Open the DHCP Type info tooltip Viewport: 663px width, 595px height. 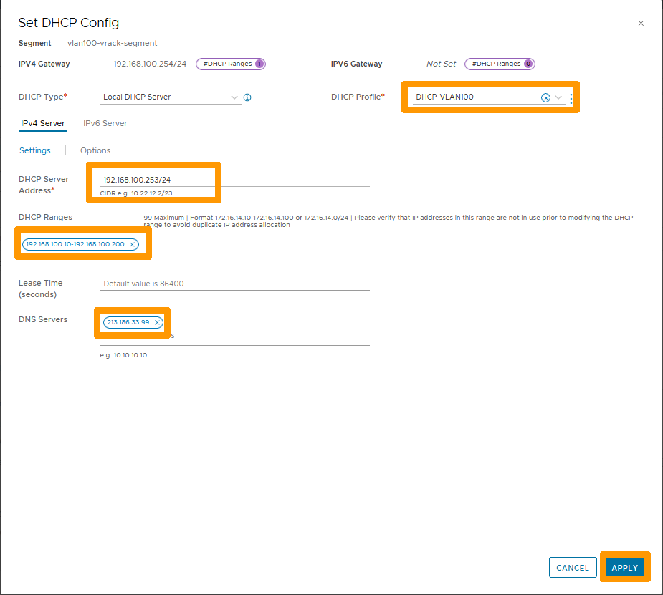(247, 97)
